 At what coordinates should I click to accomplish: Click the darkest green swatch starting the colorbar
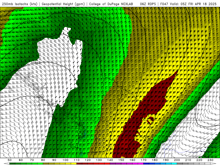pyautogui.click(x=12, y=164)
